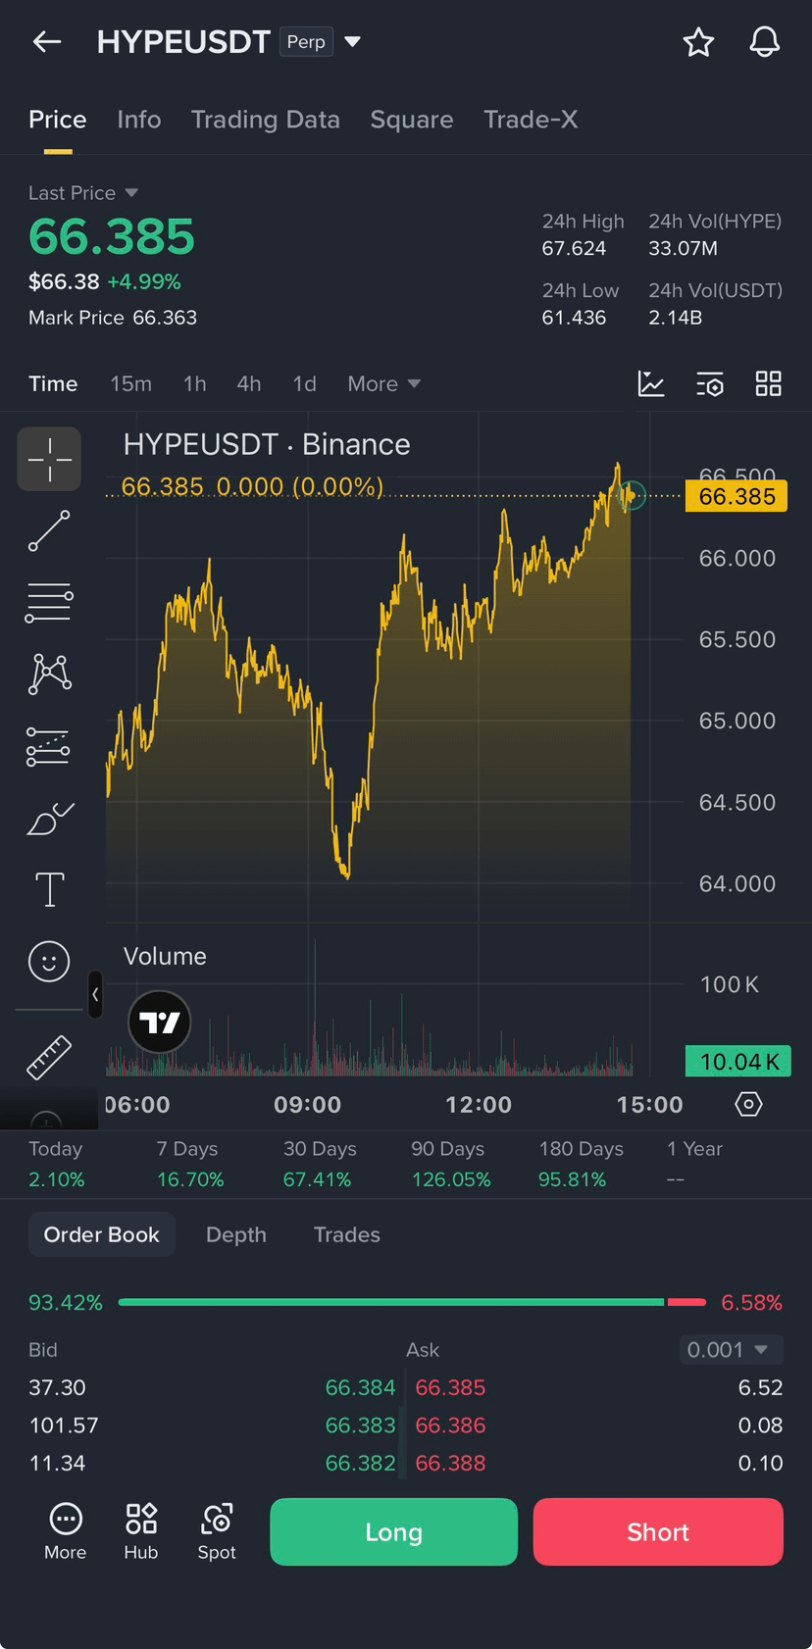The width and height of the screenshot is (812, 1649).
Task: Switch to Spot trading icon
Action: click(217, 1531)
